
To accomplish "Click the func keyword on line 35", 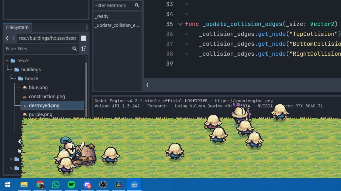I will click(x=192, y=24).
